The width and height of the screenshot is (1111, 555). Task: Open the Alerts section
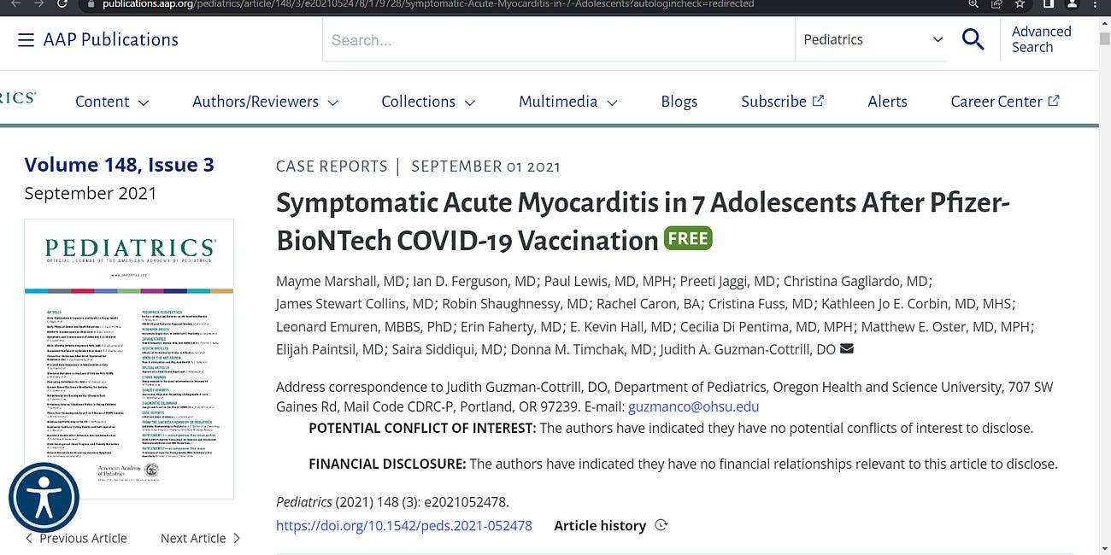pyautogui.click(x=887, y=101)
